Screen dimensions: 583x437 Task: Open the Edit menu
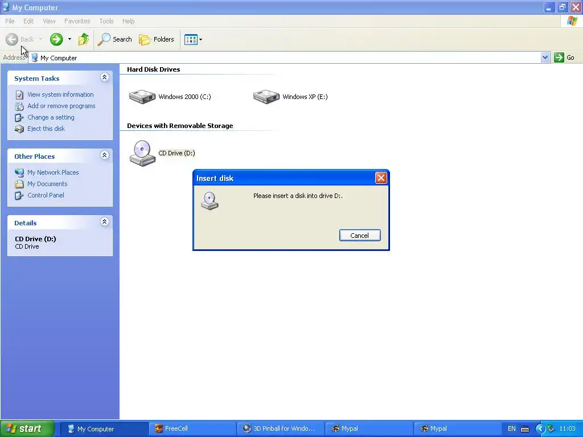click(28, 21)
